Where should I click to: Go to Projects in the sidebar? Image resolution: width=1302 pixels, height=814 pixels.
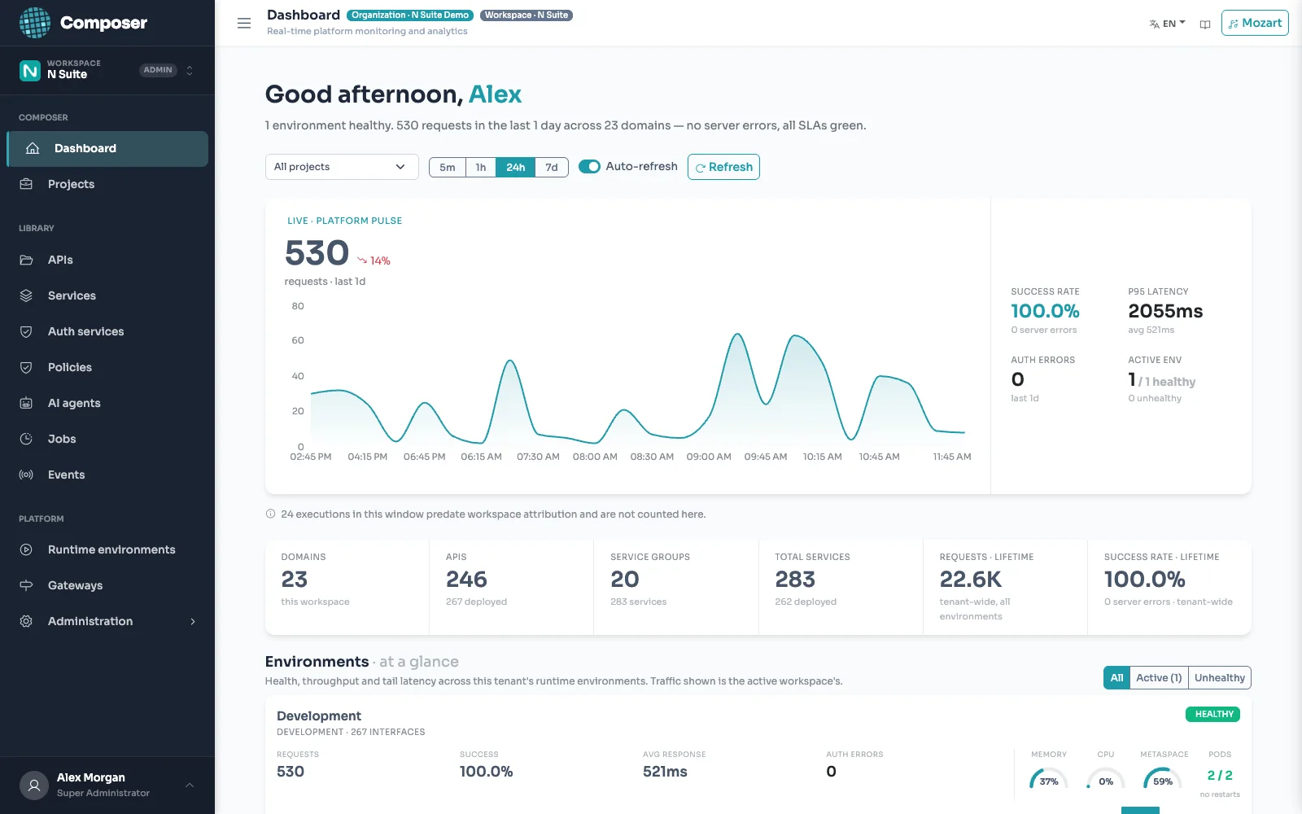107,184
